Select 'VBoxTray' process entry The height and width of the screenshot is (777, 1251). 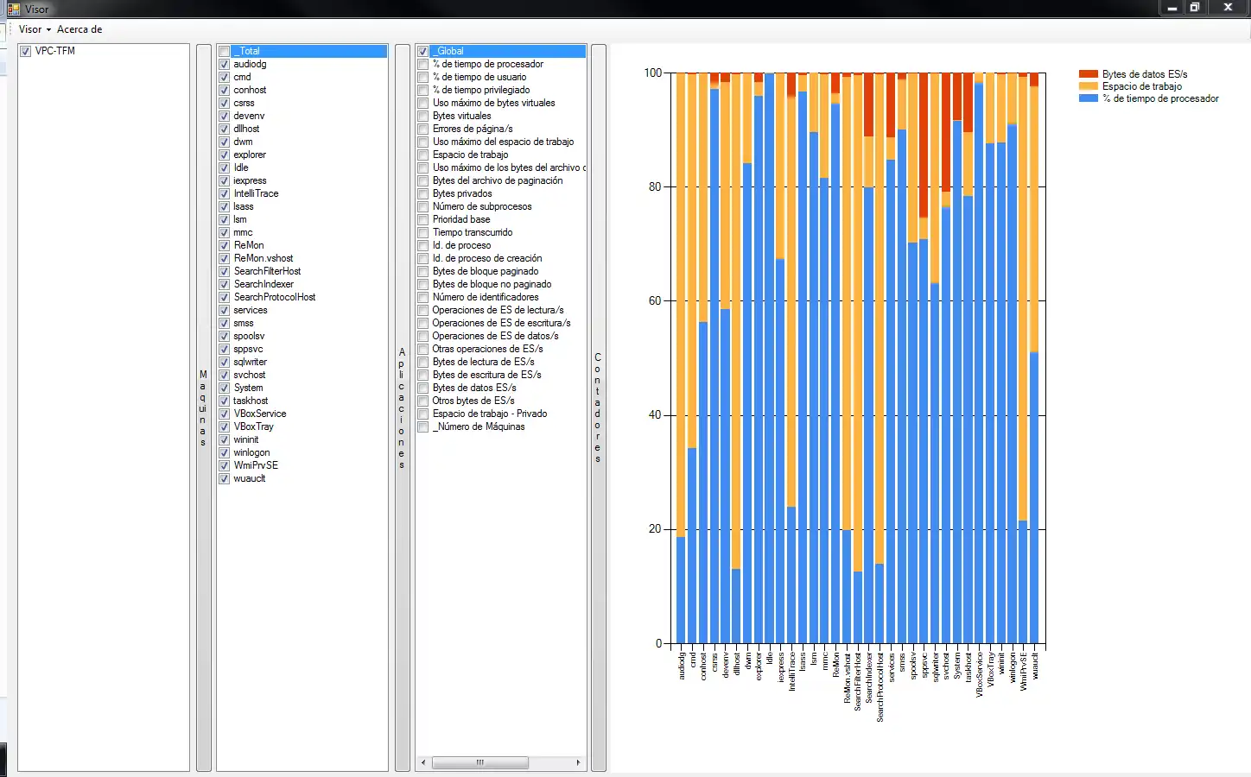coord(253,426)
